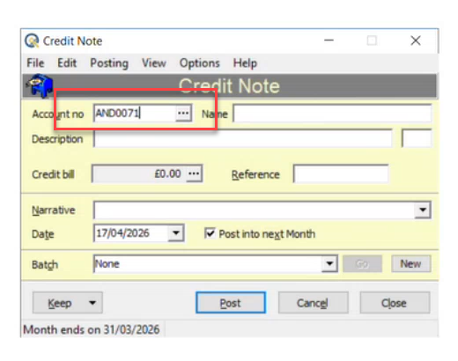
Task: Click the blue mascot icon in header banner
Action: click(40, 85)
